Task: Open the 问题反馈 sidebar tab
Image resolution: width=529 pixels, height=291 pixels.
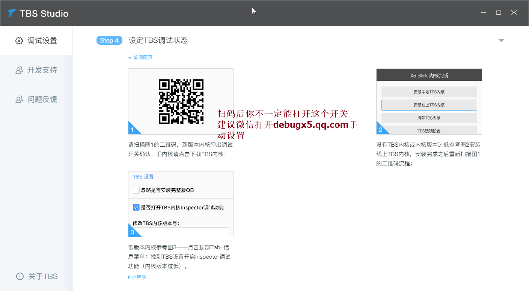Action: click(x=36, y=99)
